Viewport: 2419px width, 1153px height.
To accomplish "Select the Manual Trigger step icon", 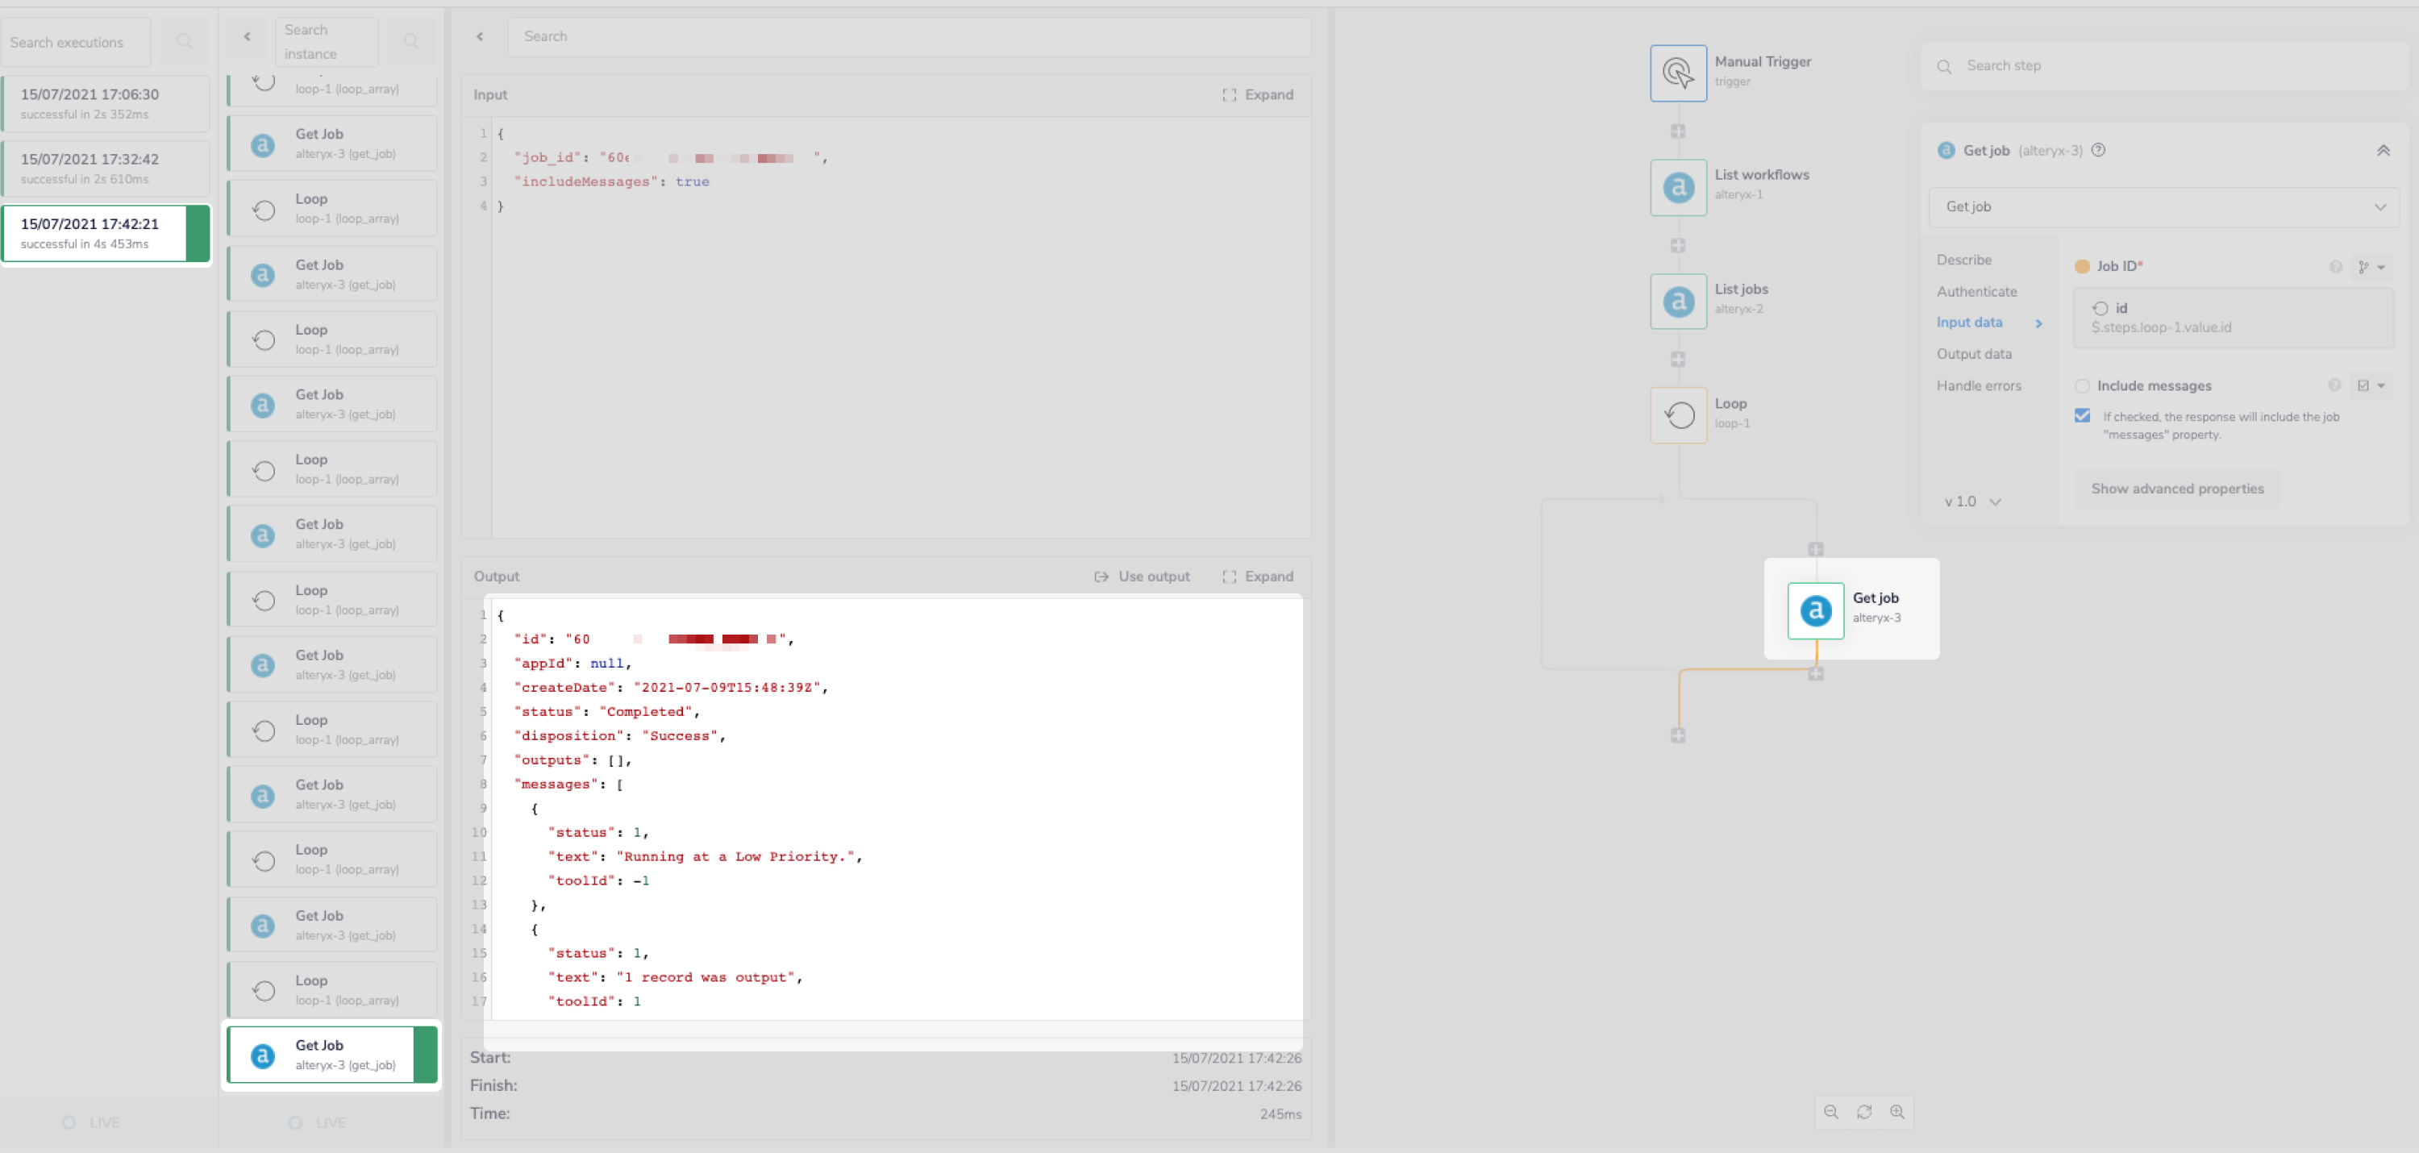I will (1678, 72).
